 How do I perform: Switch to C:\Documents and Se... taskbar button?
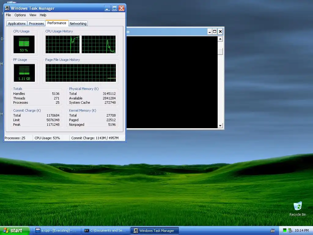click(106, 230)
